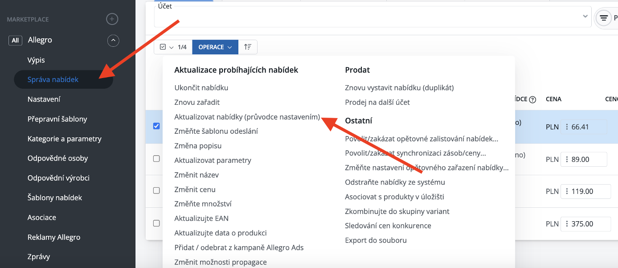Click the price field showing 119.00
The width and height of the screenshot is (618, 268).
(585, 191)
